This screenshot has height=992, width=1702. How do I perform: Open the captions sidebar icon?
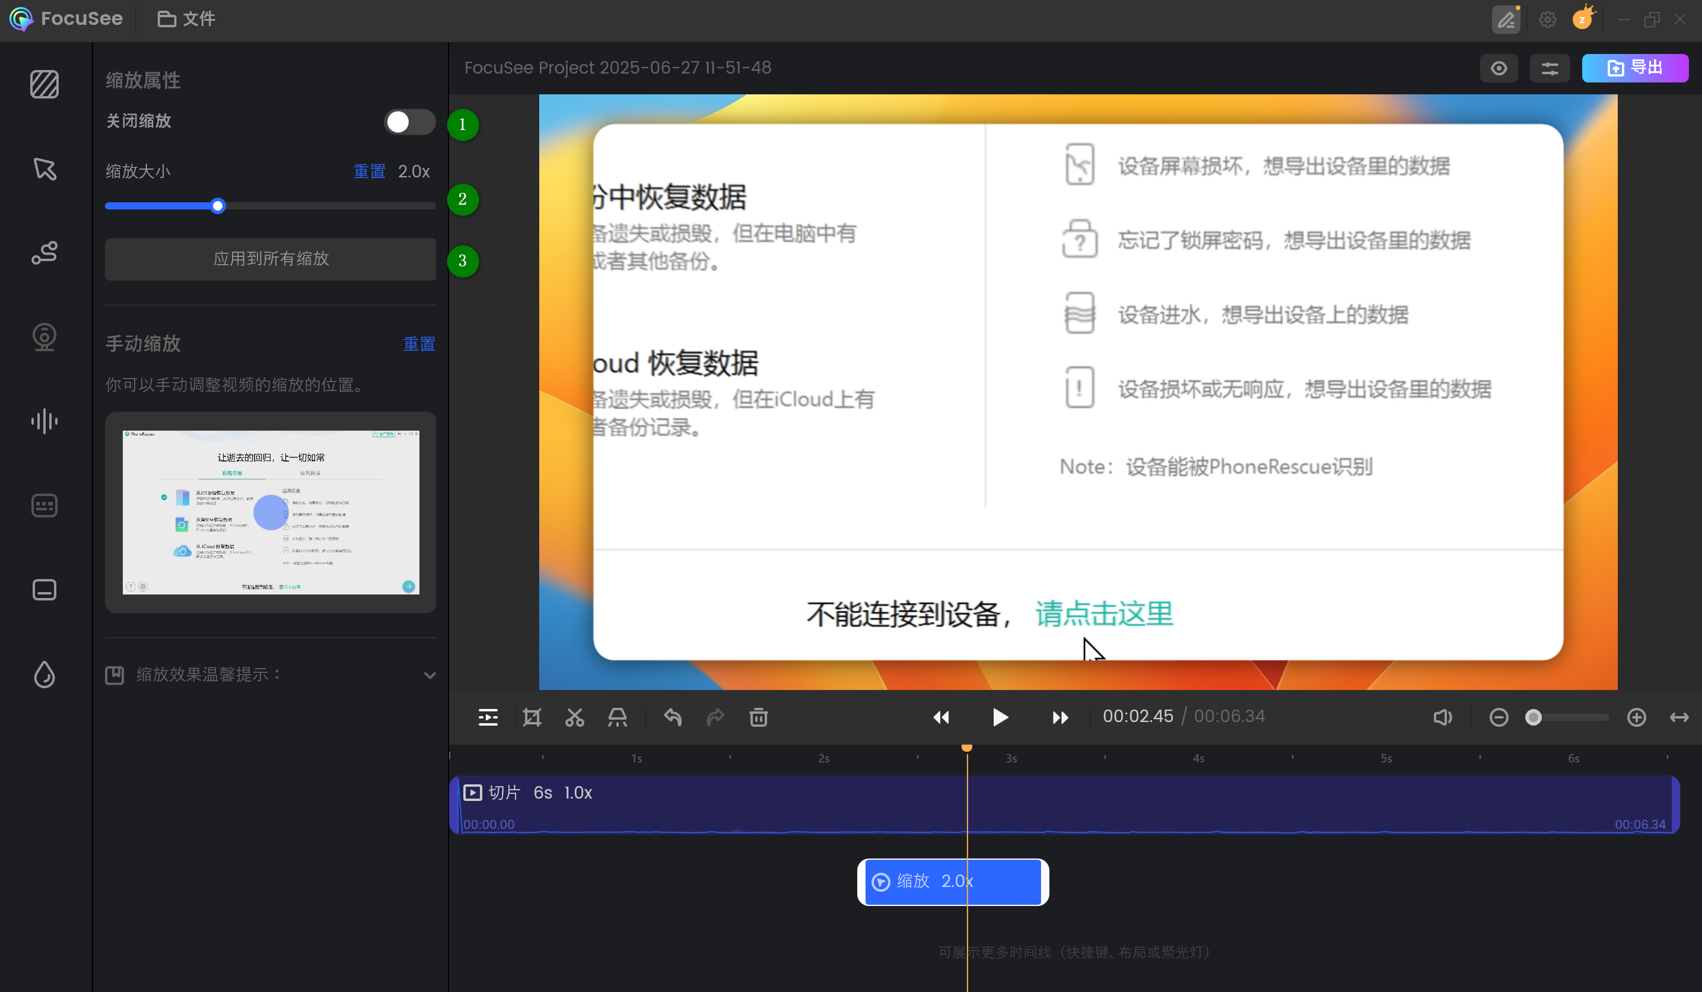coord(44,506)
